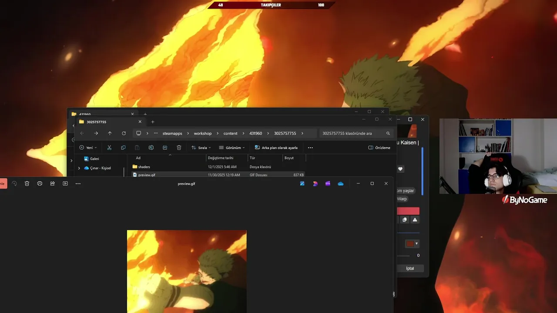This screenshot has width=557, height=313.
Task: Navigate up one folder level
Action: pos(110,133)
